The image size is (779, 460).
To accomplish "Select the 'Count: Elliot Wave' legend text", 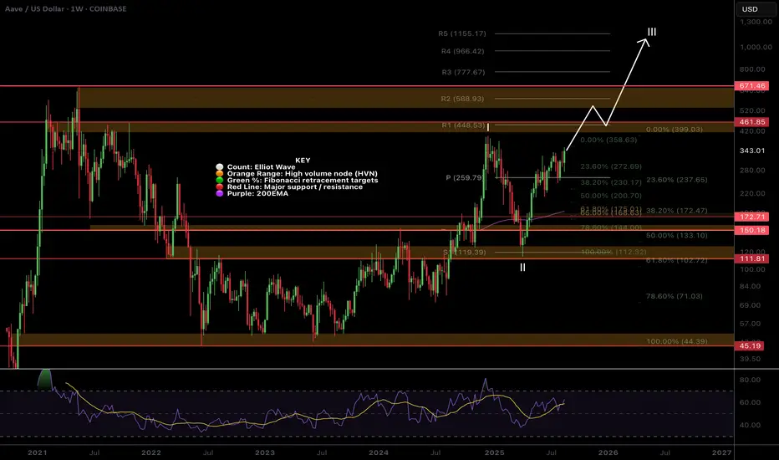I will pos(261,167).
